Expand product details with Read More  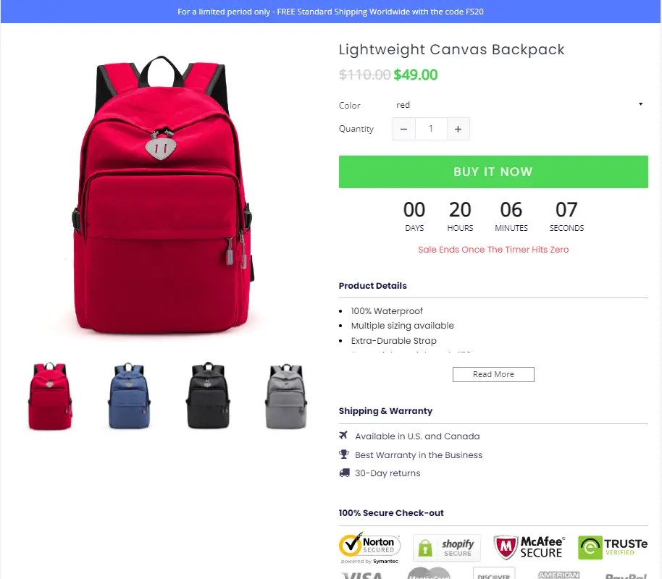coord(493,374)
